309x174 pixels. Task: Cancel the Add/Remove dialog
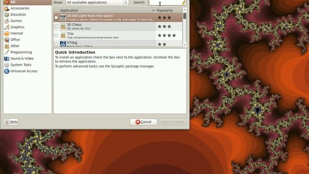point(143,122)
